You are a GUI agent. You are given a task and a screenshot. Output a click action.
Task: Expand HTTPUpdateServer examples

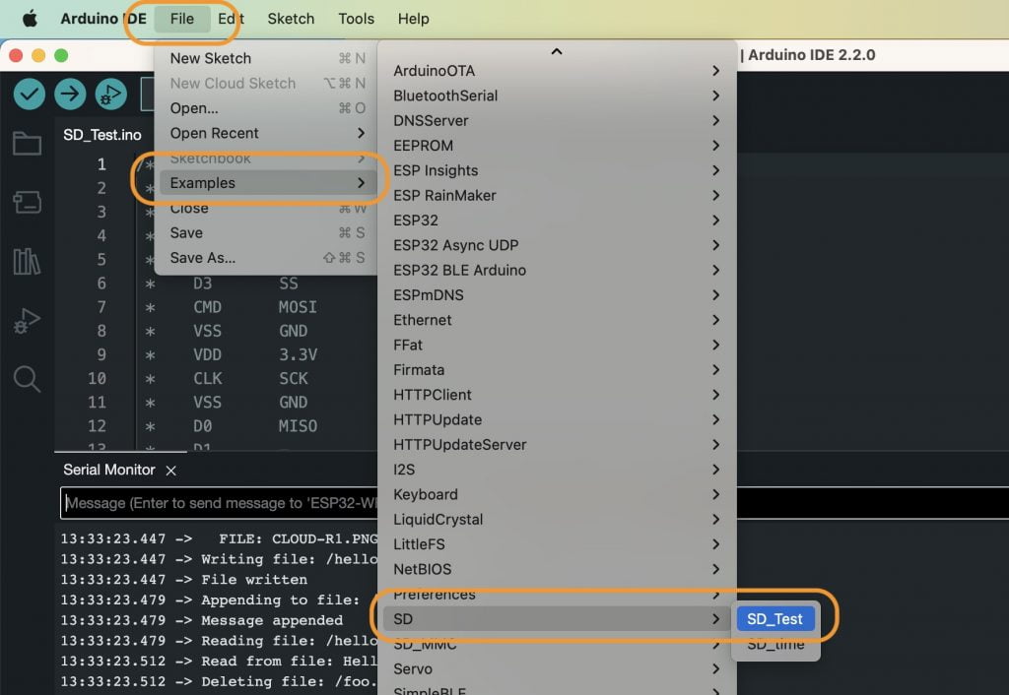pyautogui.click(x=557, y=444)
